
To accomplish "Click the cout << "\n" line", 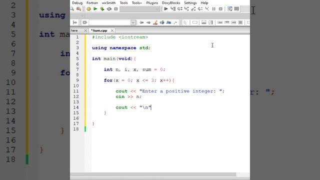I will (133, 107).
